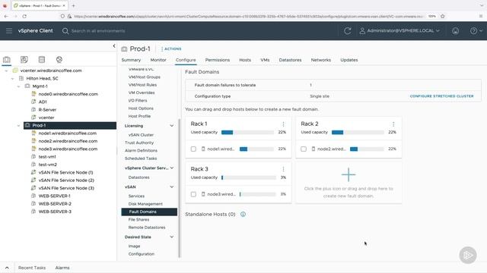Open Rack 3 fault domain options menu
This screenshot has height=273, width=487.
tap(283, 169)
